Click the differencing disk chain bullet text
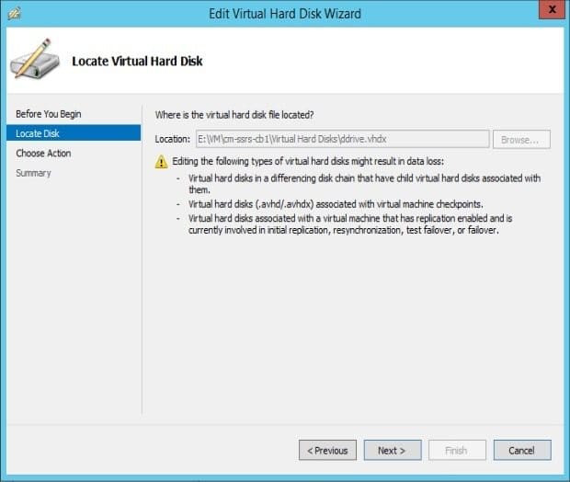570x482 pixels. (364, 184)
